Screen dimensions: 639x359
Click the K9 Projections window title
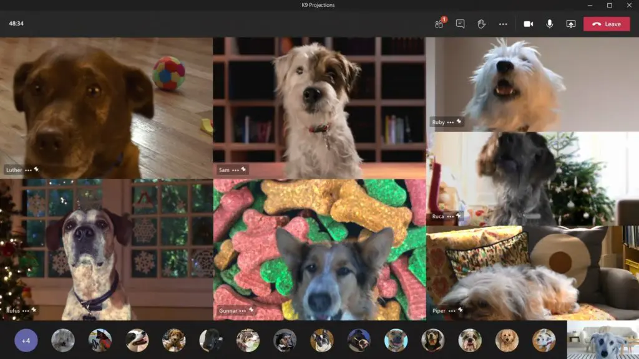click(318, 5)
